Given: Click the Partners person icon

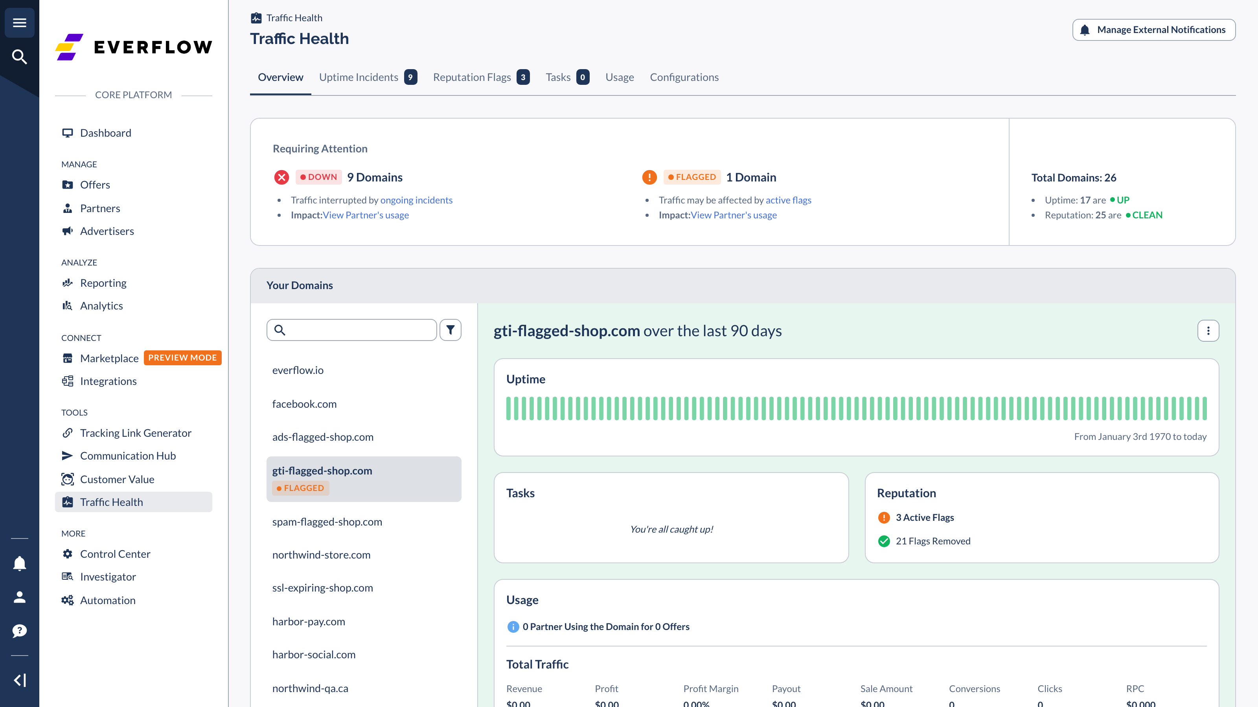Looking at the screenshot, I should tap(67, 208).
